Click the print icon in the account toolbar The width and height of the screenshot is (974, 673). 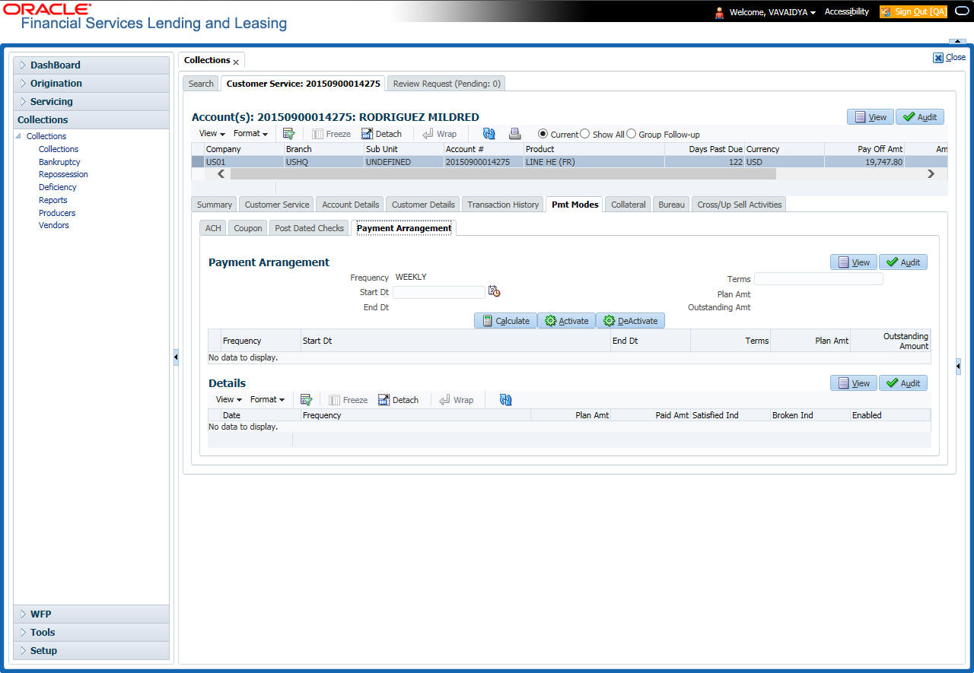pos(515,134)
